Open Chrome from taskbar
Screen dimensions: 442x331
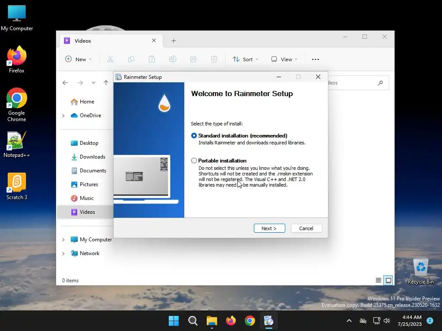(250, 321)
